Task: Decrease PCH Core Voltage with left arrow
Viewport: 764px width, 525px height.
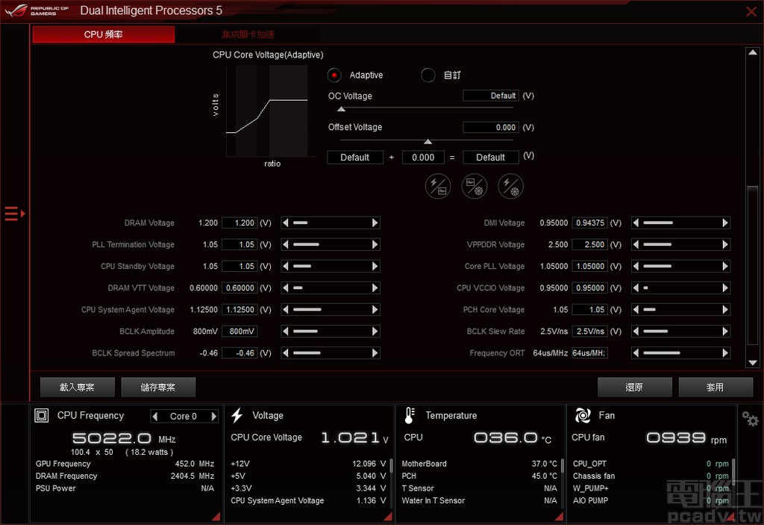Action: pyautogui.click(x=636, y=310)
